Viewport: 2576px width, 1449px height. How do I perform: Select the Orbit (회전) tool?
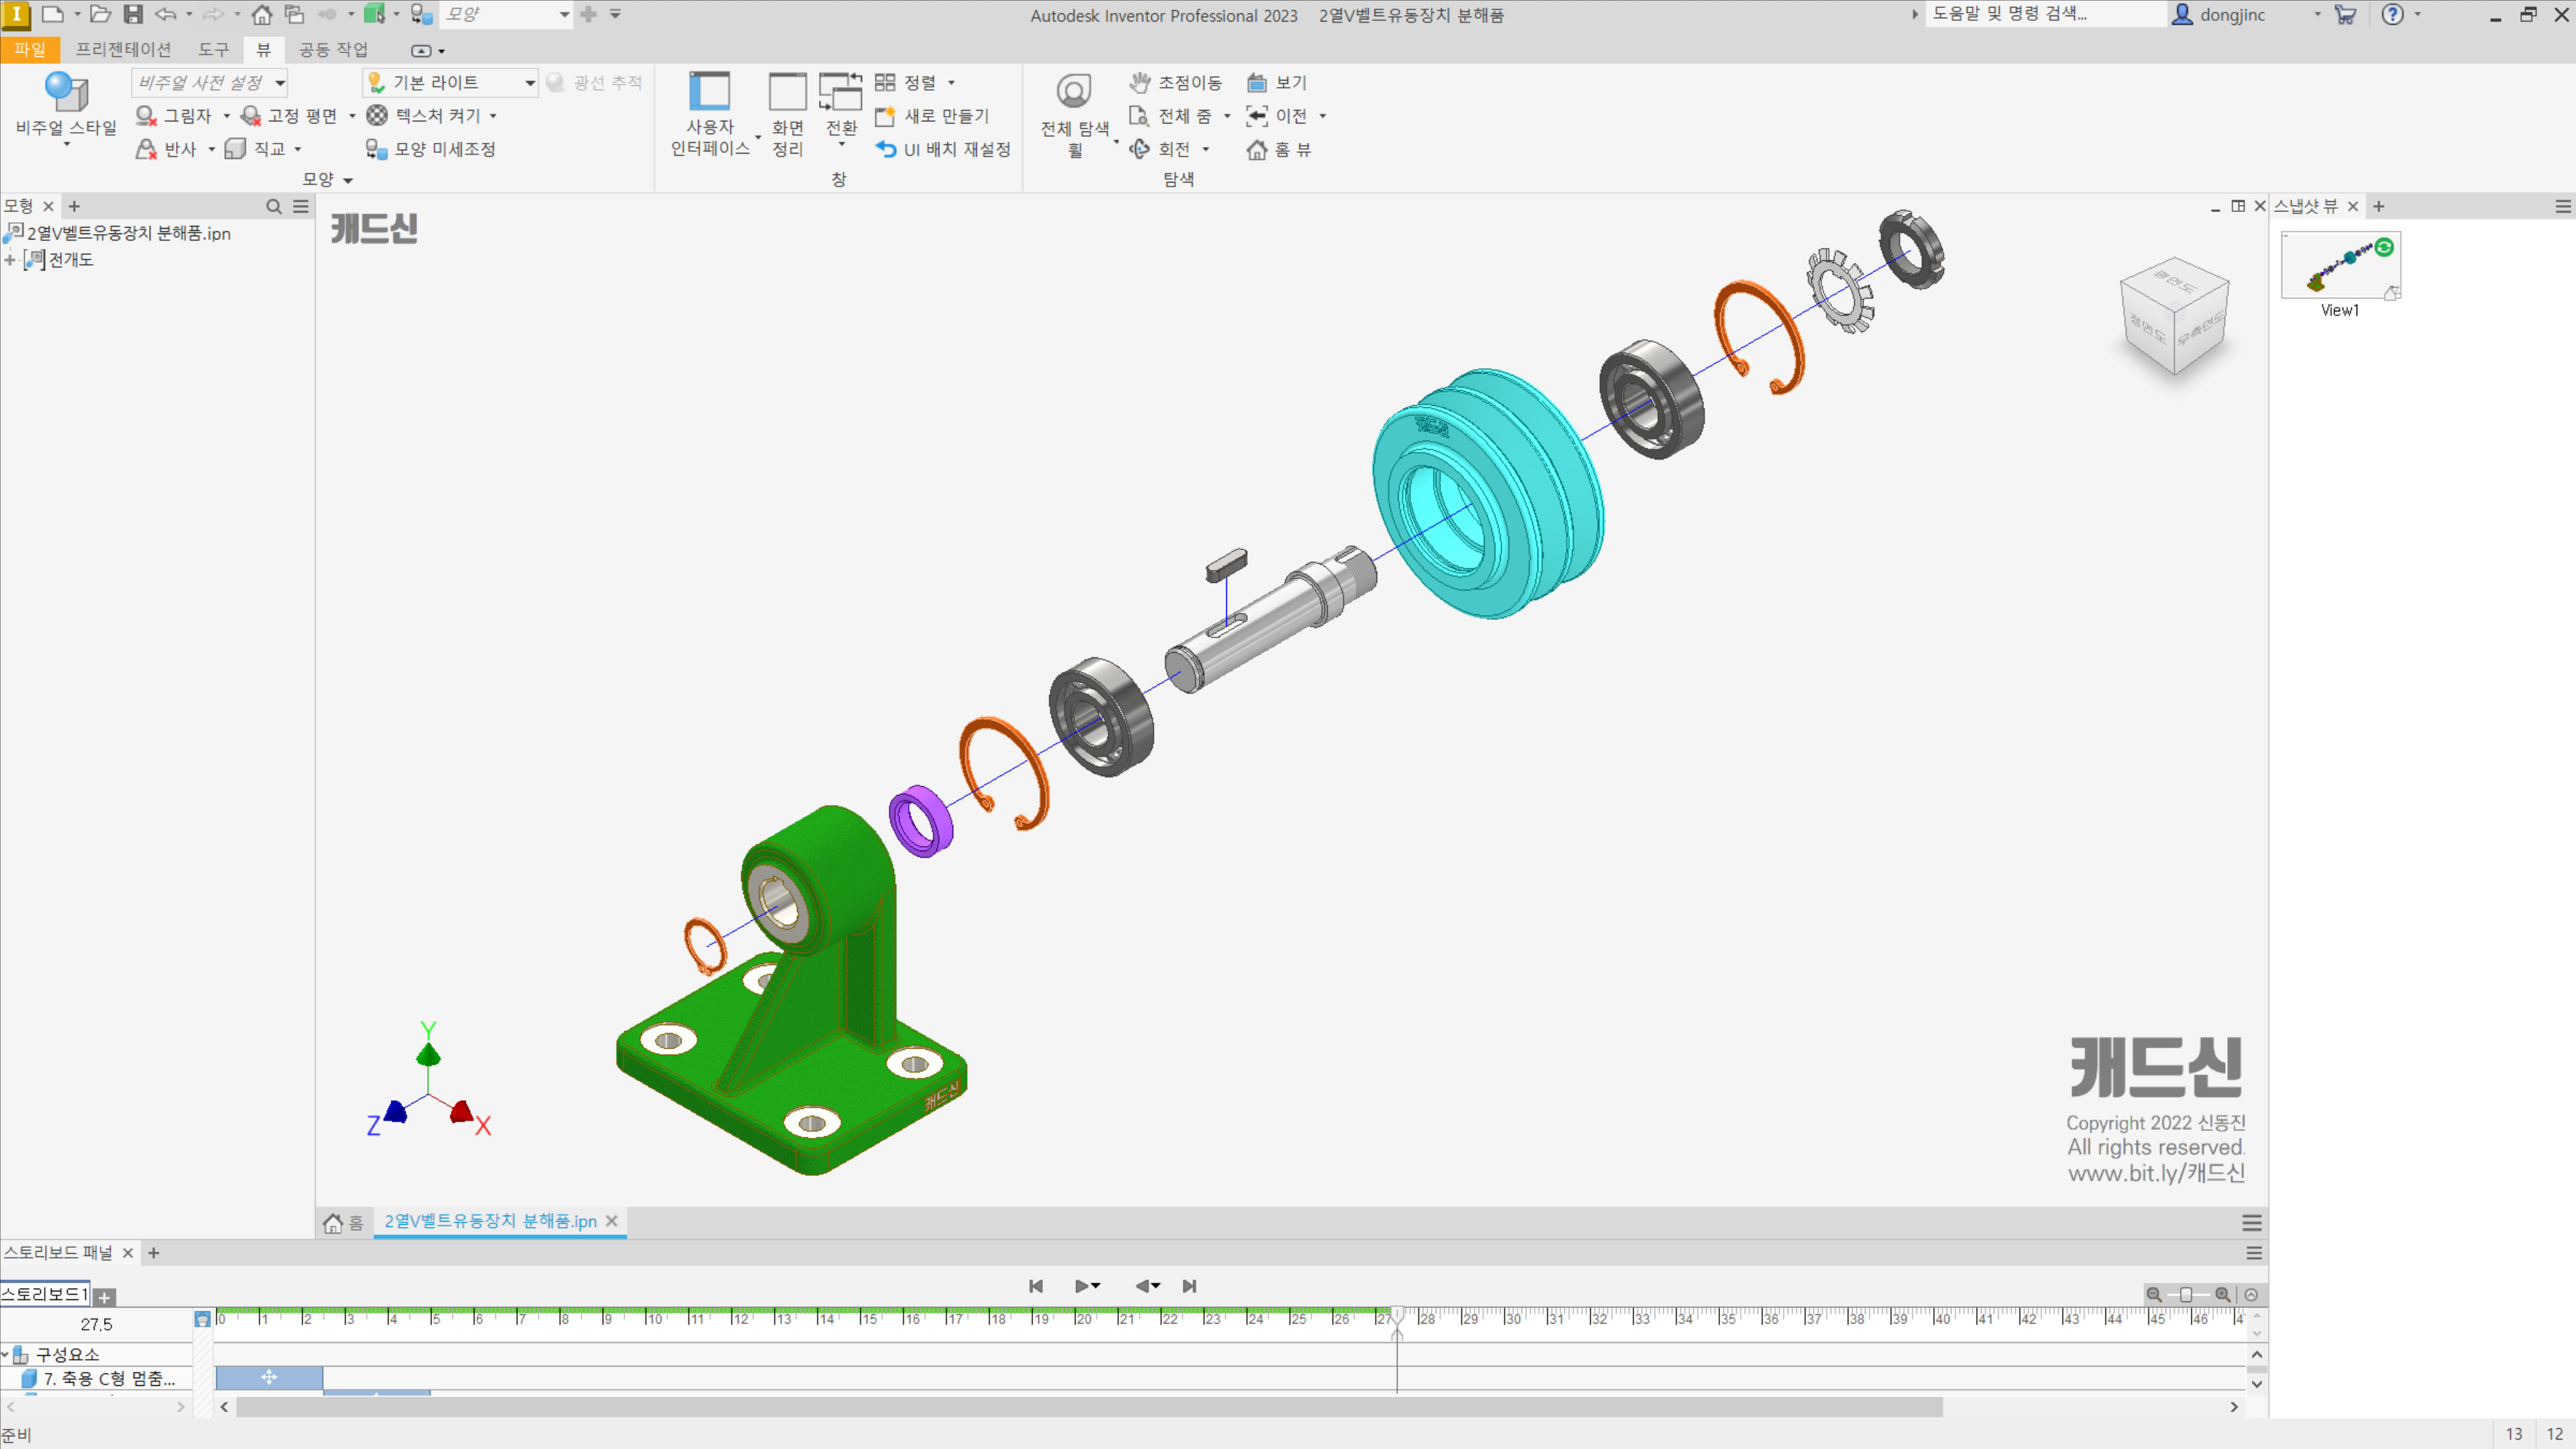(1160, 149)
